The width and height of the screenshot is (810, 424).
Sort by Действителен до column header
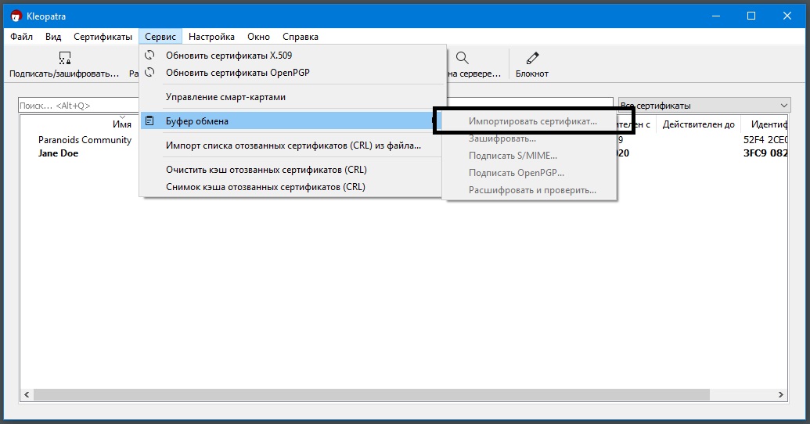tap(698, 124)
